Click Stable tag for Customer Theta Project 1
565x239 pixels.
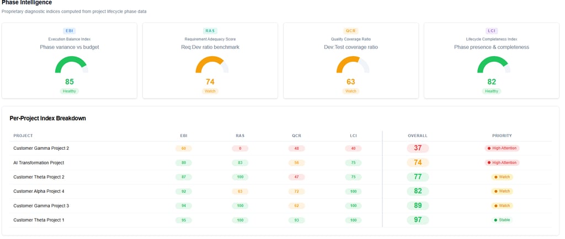(502, 220)
